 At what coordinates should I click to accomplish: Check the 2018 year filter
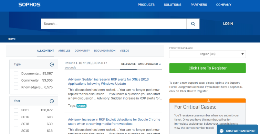(x=16, y=124)
